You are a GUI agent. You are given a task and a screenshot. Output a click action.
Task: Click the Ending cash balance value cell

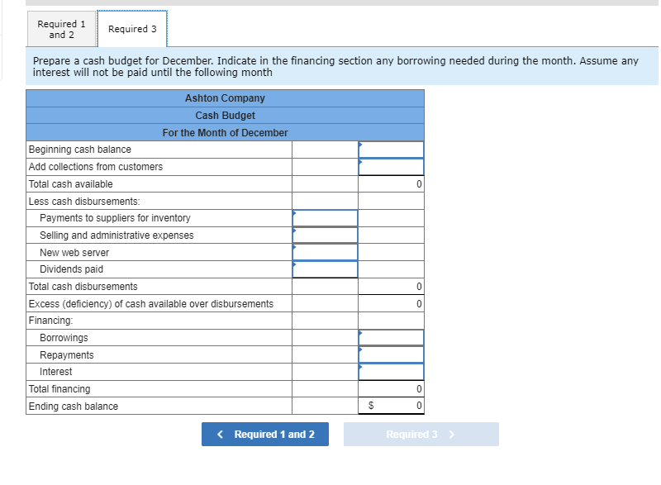[x=391, y=406]
